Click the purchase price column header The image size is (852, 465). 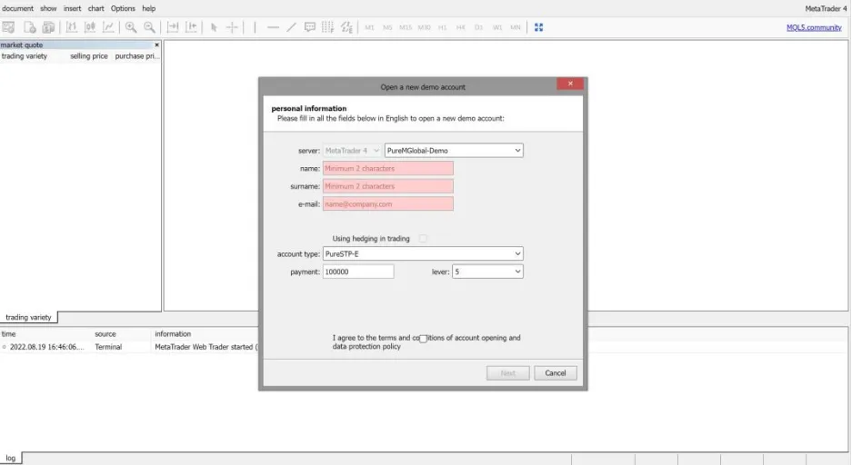pos(135,56)
